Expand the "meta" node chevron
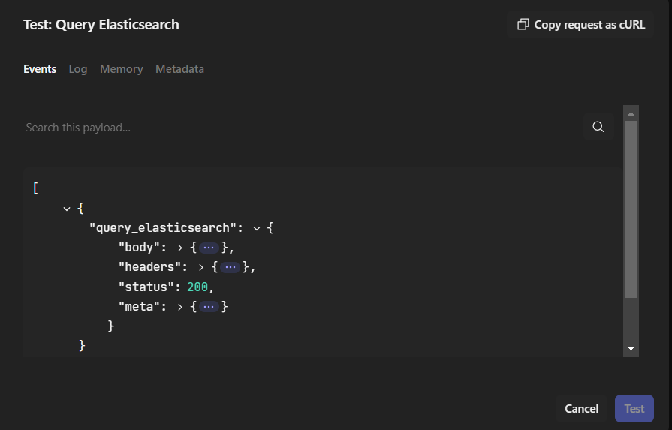Screen dimensions: 672x430 tap(180, 306)
